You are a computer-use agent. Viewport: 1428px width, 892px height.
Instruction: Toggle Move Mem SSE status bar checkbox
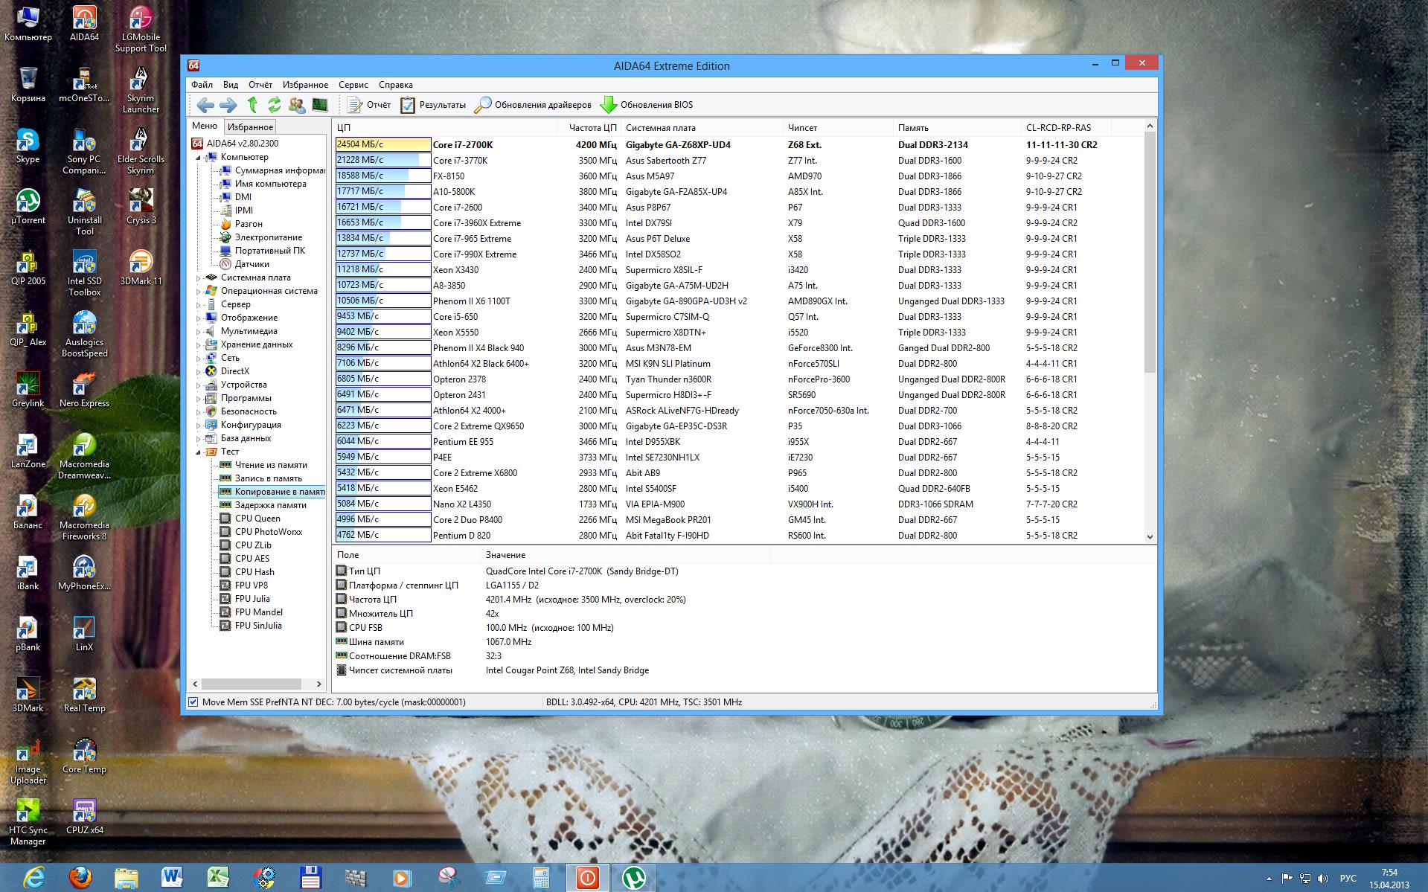(x=193, y=702)
